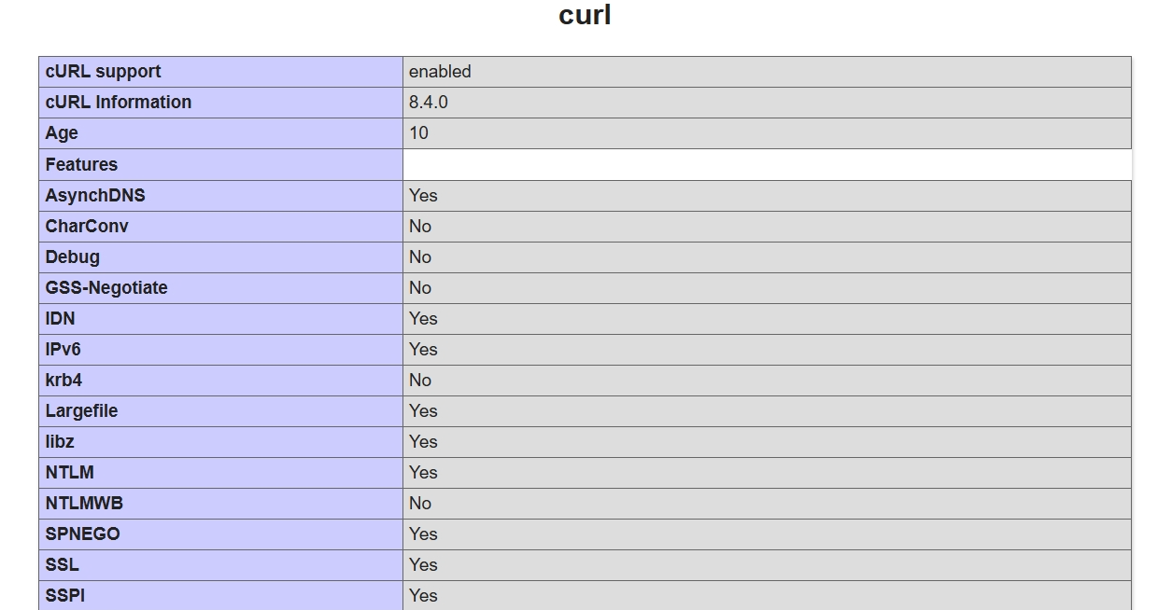Click the Features row label
The image size is (1172, 610).
tap(81, 165)
